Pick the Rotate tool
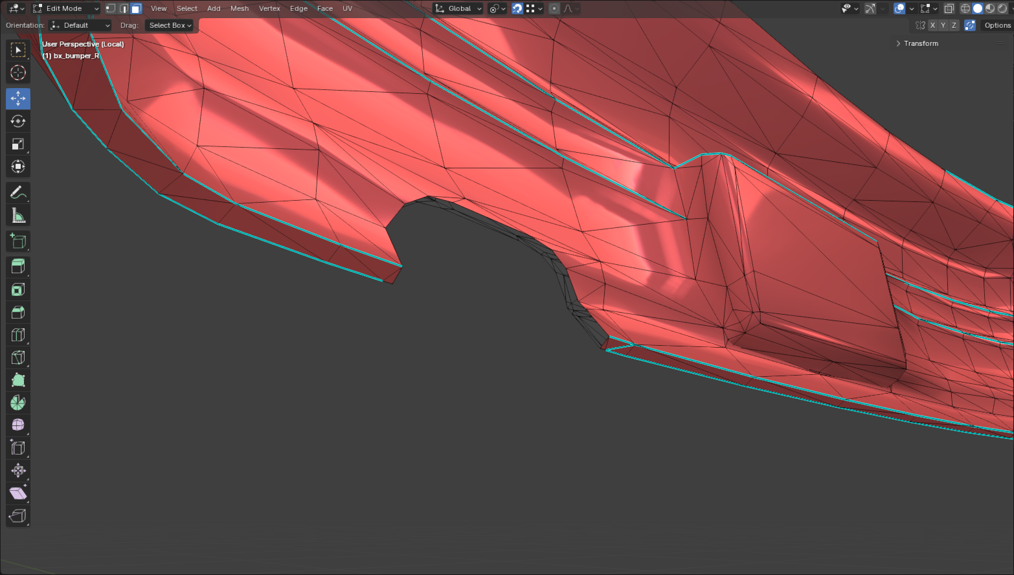This screenshot has height=575, width=1014. point(18,121)
